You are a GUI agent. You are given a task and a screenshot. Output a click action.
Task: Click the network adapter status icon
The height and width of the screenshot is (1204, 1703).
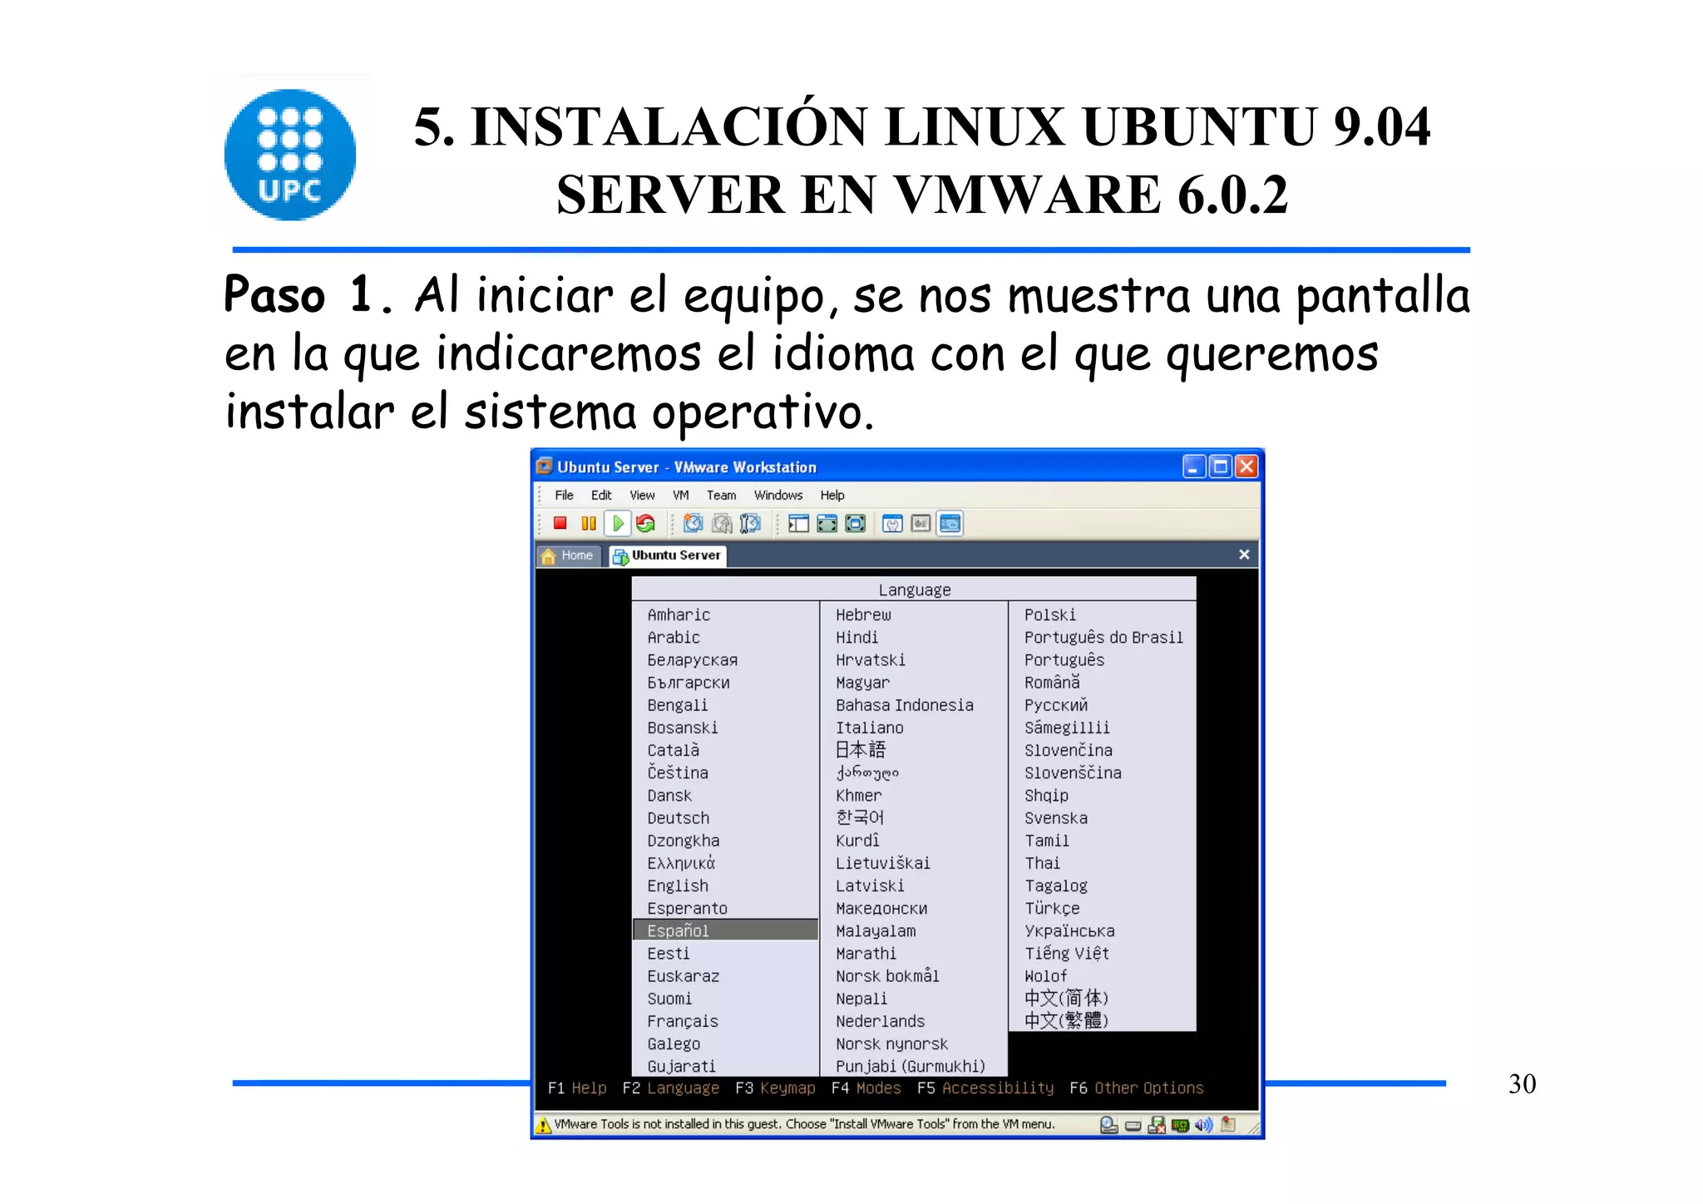[1180, 1126]
